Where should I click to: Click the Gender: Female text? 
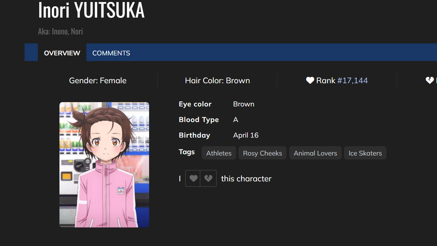pyautogui.click(x=98, y=81)
